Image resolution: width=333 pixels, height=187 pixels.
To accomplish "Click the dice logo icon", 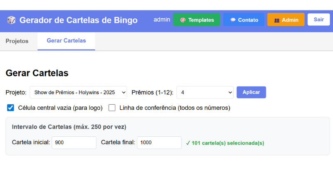I will (11, 20).
